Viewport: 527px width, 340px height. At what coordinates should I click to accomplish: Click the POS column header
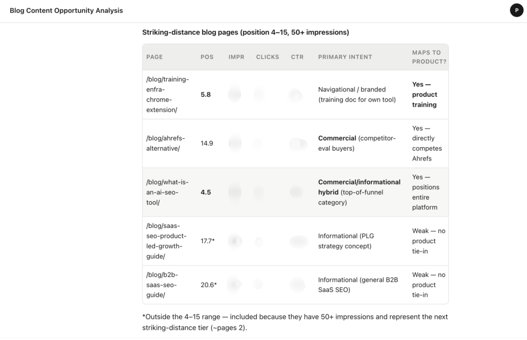(x=207, y=57)
